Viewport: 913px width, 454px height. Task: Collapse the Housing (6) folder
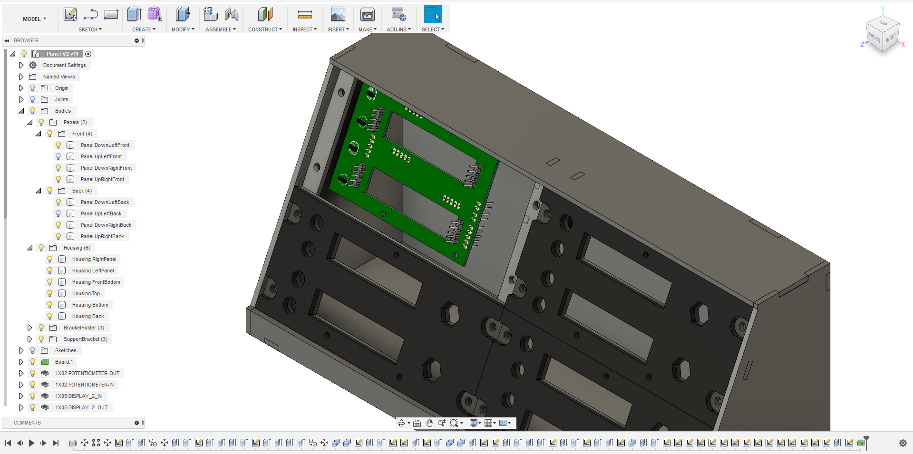click(x=29, y=248)
